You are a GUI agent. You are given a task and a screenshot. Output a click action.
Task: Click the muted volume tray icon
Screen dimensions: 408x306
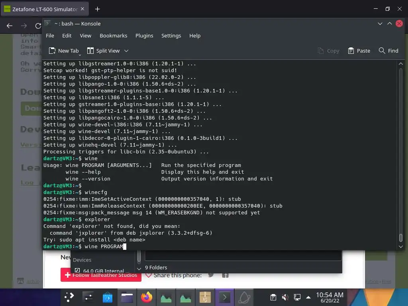point(285,297)
